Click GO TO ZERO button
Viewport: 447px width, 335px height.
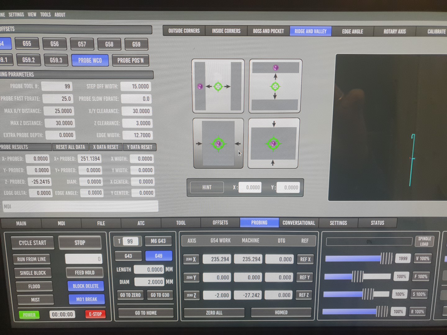pos(130,295)
